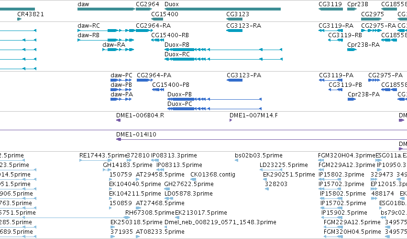The height and width of the screenshot is (239, 407).
Task: Select the GH14183.5prime EST label
Action: coord(128,165)
